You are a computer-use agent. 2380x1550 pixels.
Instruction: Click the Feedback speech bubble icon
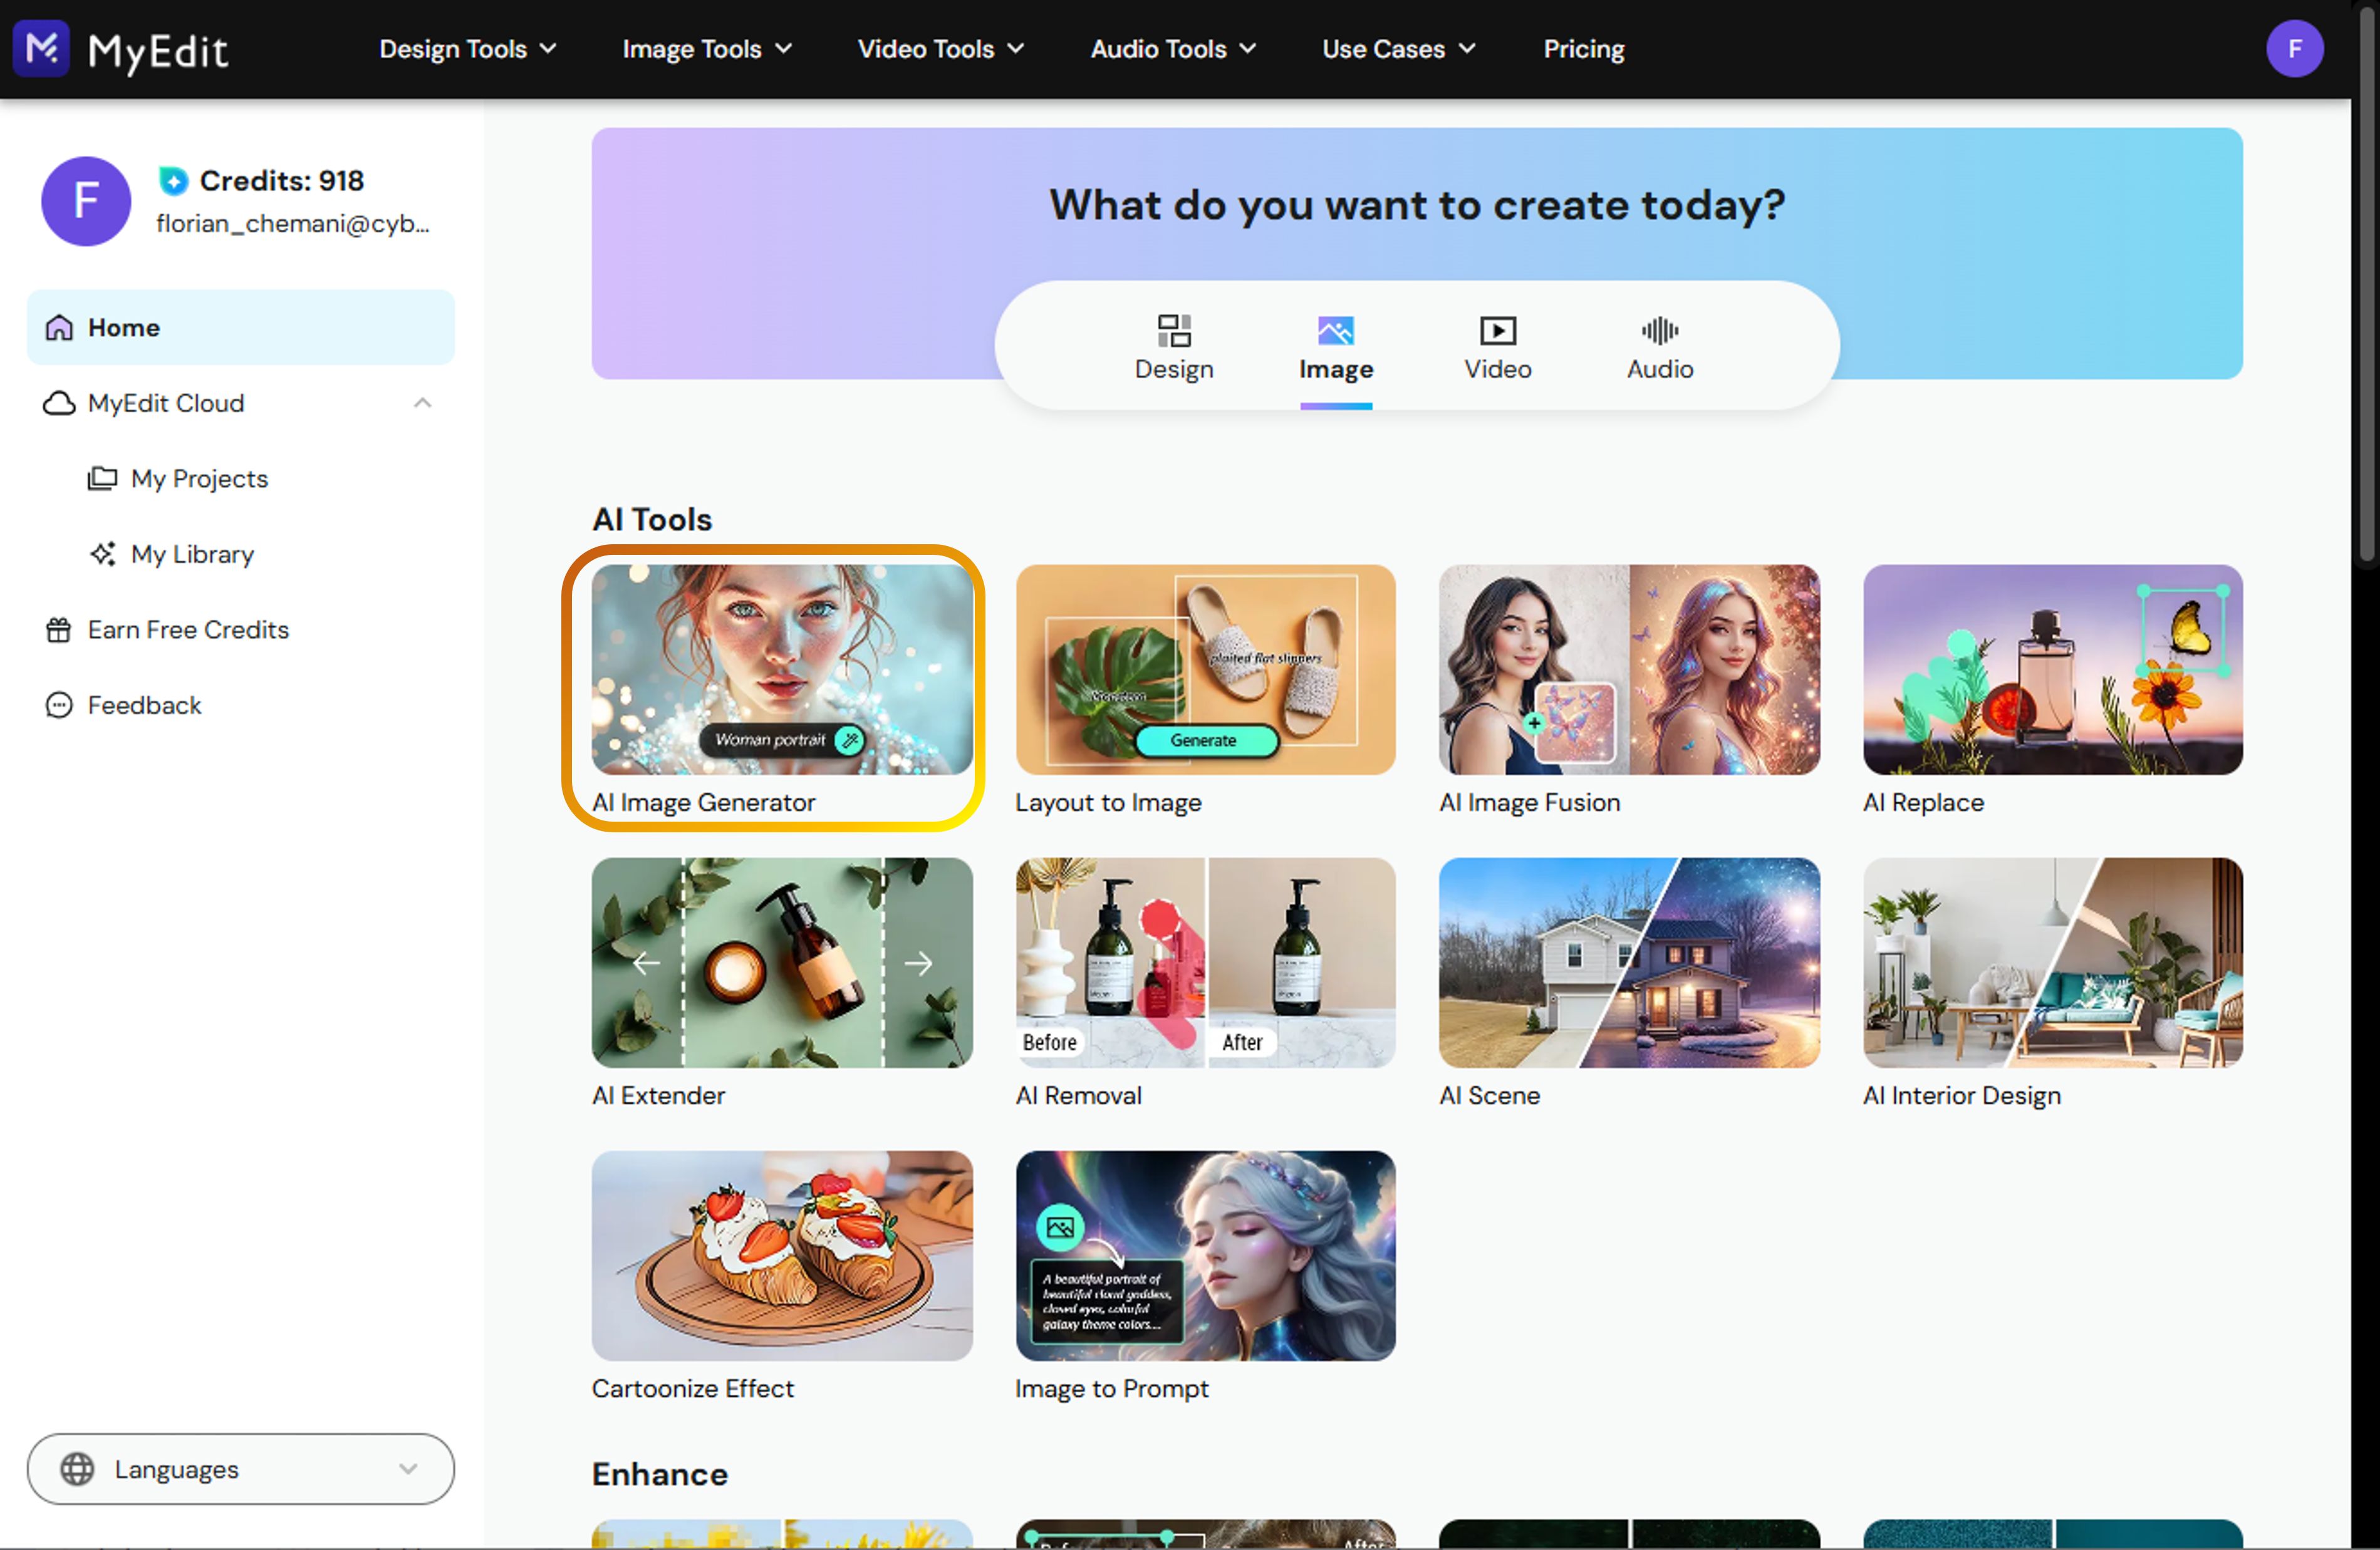tap(59, 706)
